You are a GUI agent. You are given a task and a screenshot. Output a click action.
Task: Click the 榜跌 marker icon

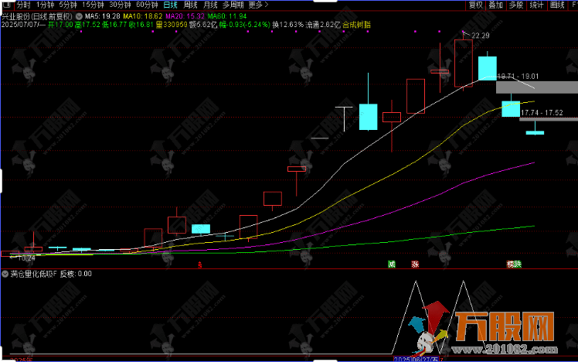click(x=514, y=265)
